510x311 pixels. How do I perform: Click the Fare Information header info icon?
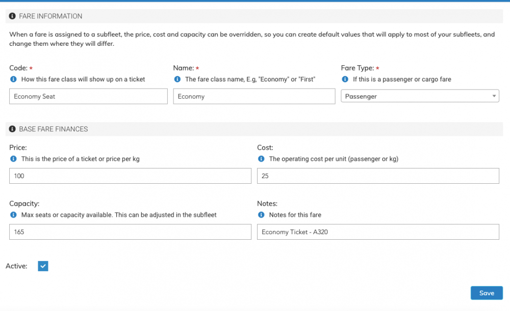click(12, 16)
